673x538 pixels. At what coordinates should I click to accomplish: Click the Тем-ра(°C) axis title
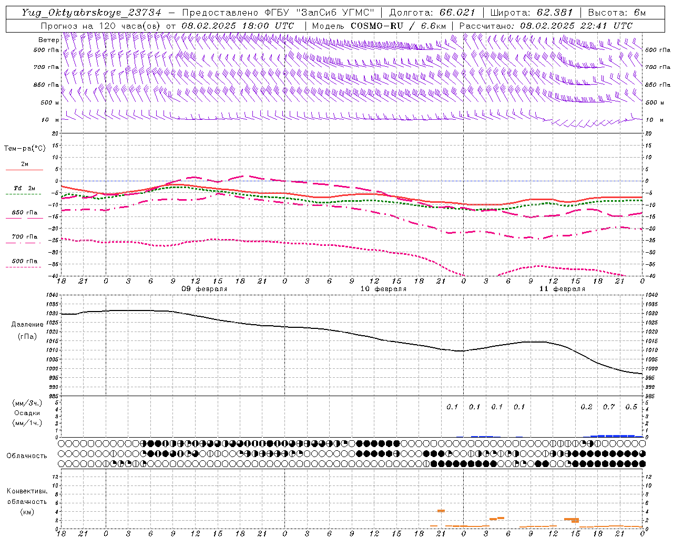tap(25, 149)
